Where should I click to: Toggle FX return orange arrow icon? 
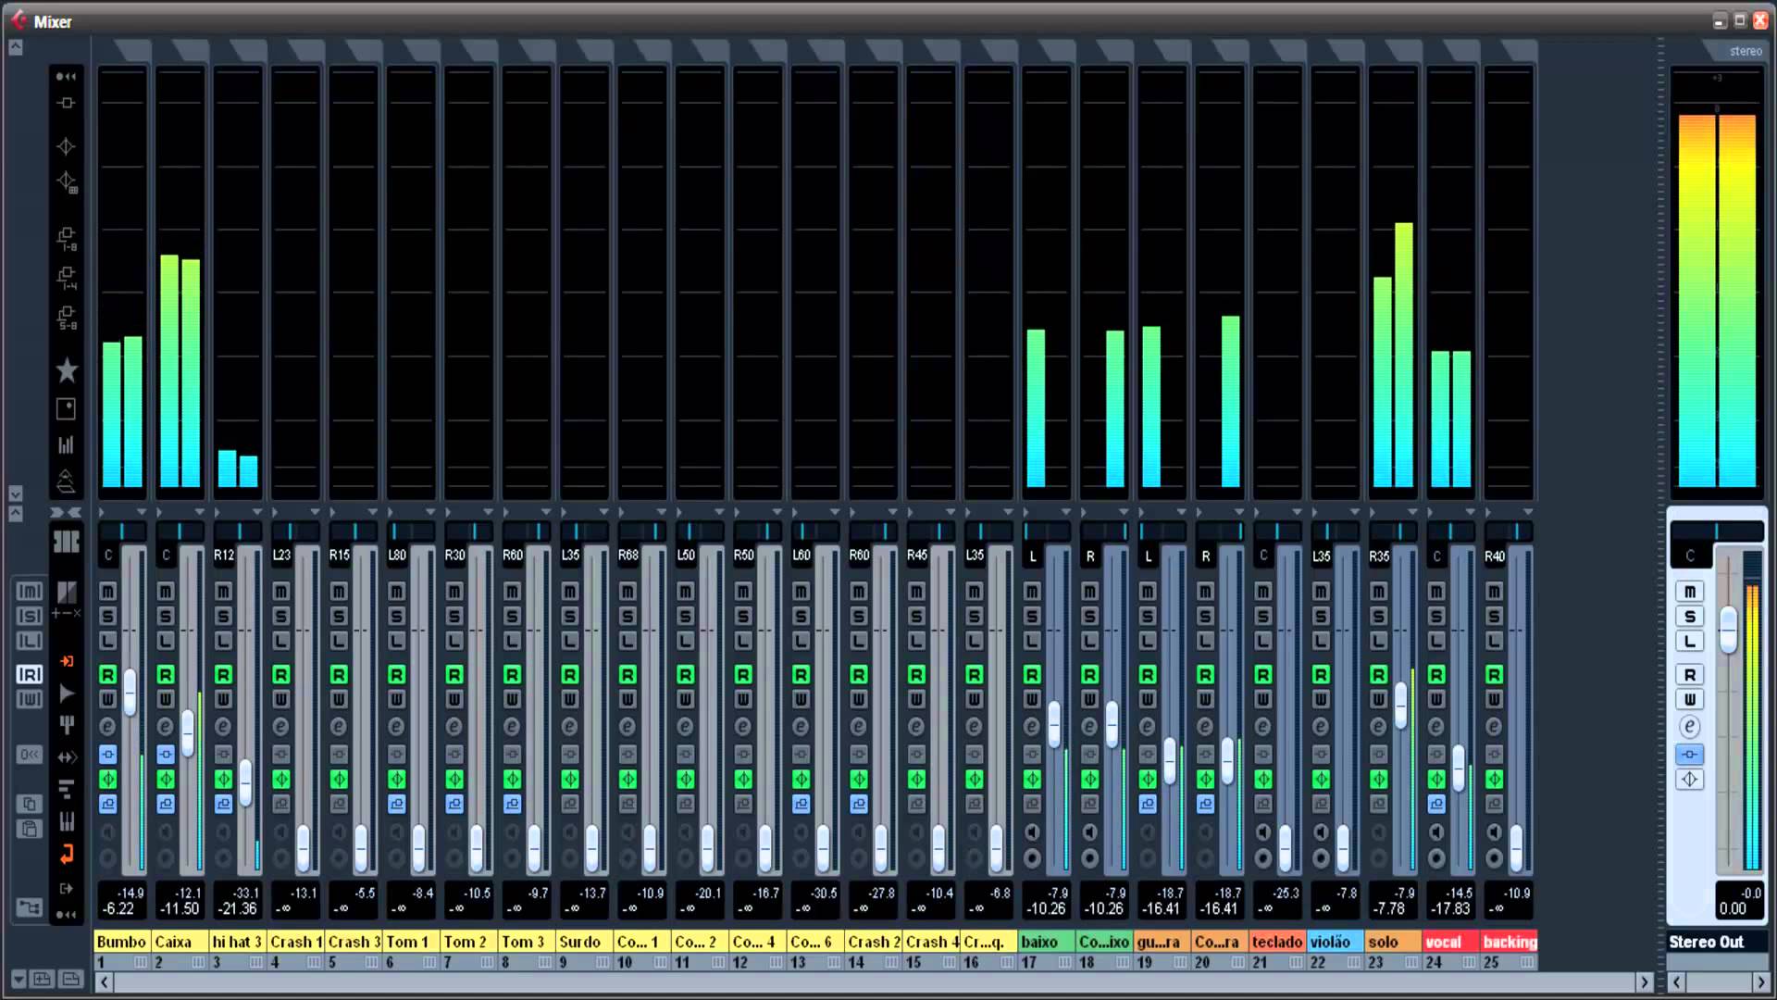[67, 854]
